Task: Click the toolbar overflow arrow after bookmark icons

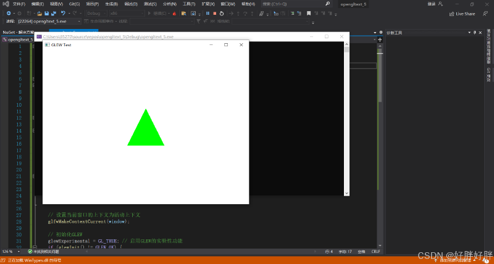Action: pyautogui.click(x=335, y=14)
